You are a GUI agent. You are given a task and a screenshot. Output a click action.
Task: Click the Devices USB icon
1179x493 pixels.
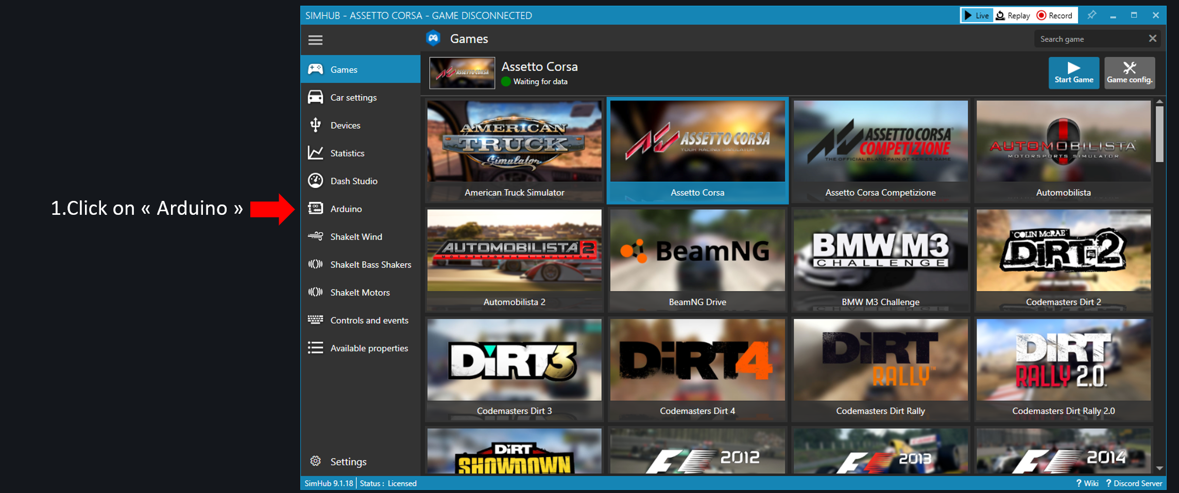click(x=315, y=125)
